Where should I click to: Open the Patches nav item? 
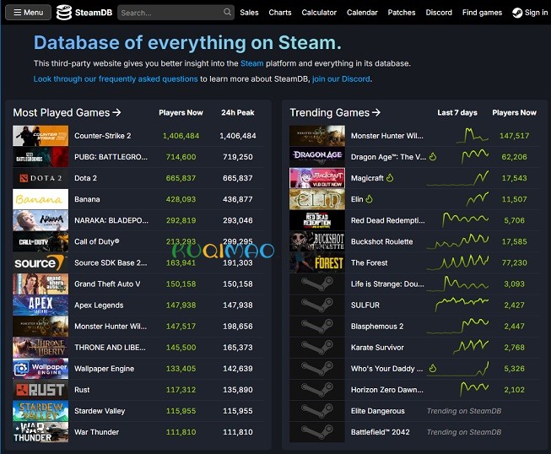tap(402, 13)
